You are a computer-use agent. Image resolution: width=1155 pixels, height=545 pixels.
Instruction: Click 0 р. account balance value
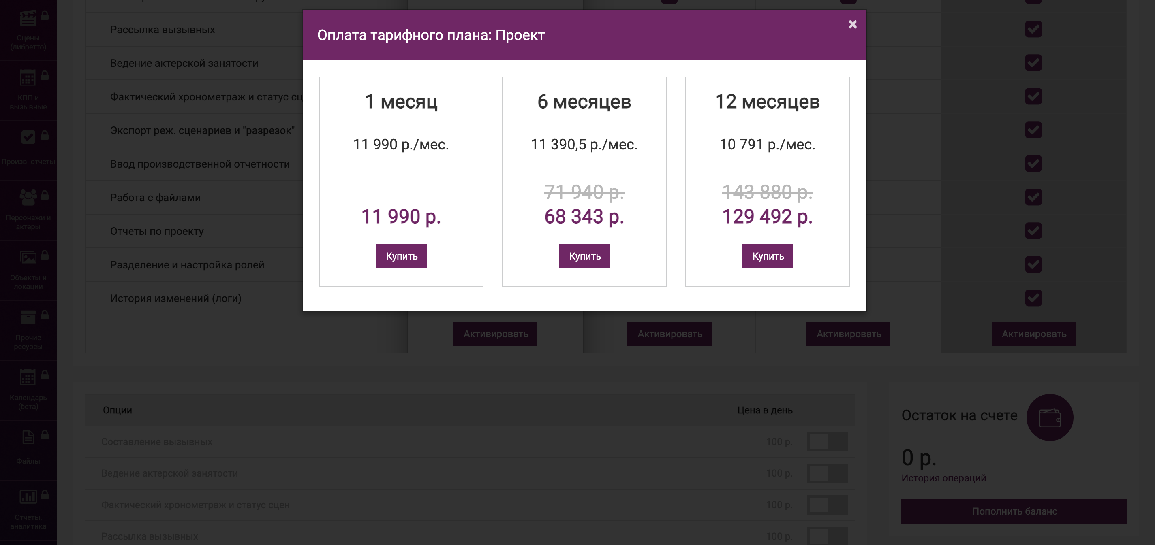[x=918, y=458]
